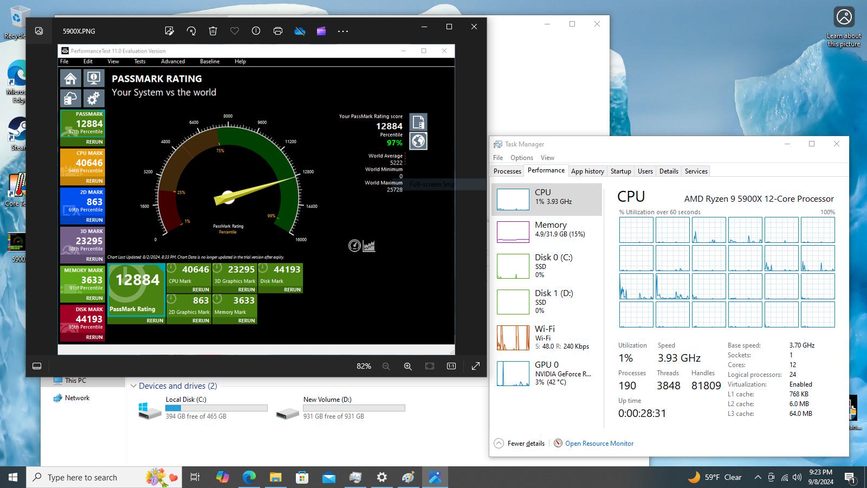The image size is (867, 488).
Task: Open Microsoft Store from the taskbar
Action: [x=302, y=477]
